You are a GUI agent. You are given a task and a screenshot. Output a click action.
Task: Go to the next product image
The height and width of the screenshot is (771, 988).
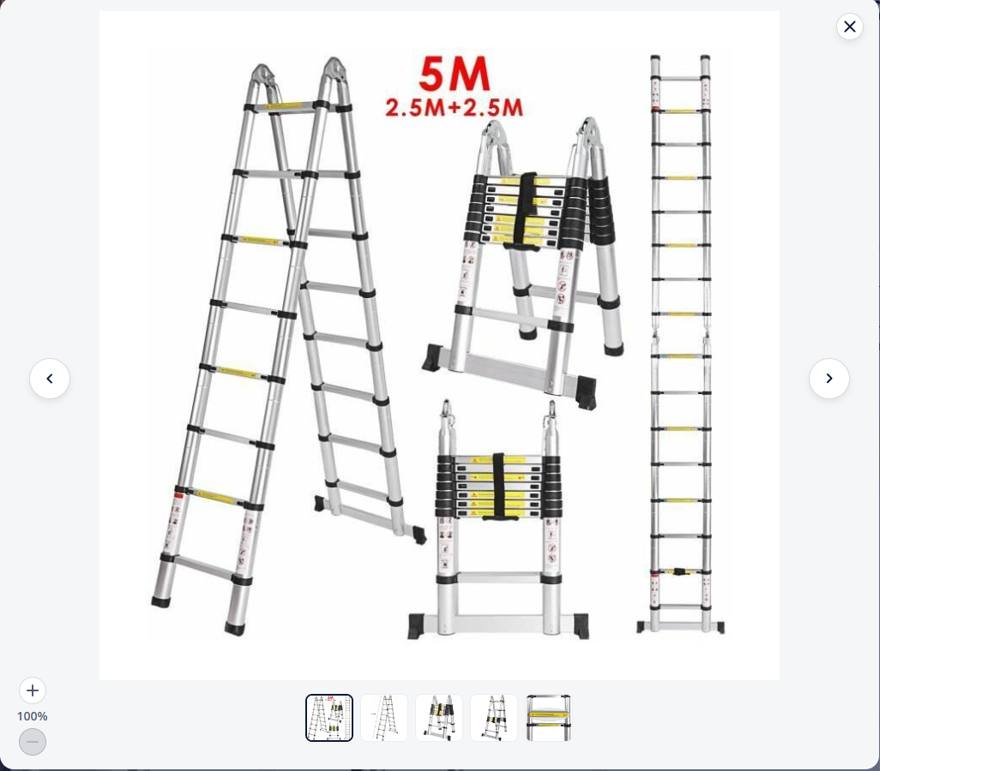(828, 379)
